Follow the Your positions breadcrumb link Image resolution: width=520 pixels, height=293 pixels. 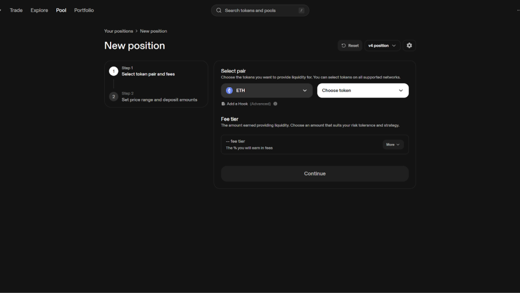[x=118, y=31]
